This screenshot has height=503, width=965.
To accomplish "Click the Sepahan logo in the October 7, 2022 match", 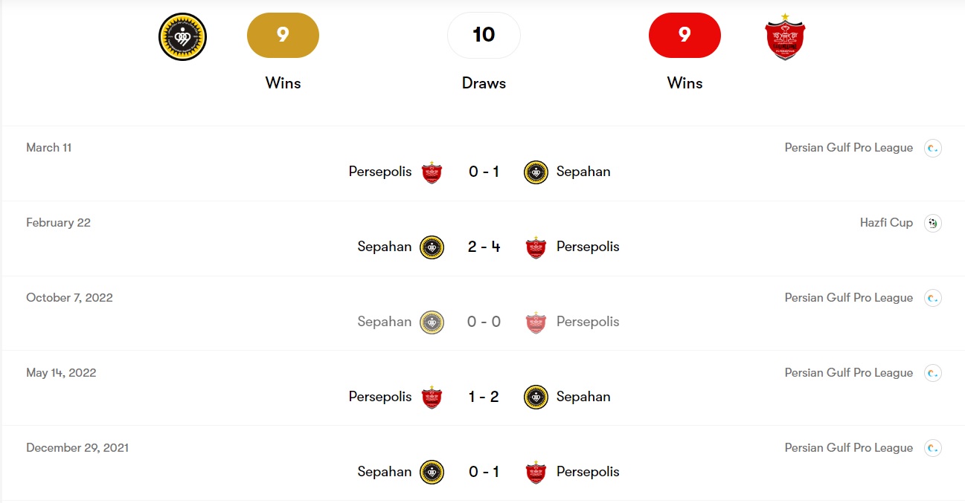I will click(x=432, y=322).
